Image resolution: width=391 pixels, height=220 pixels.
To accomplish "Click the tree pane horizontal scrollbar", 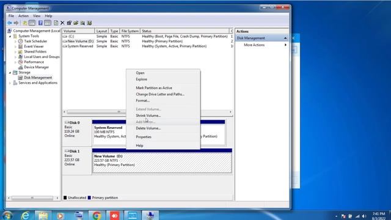I will click(x=33, y=198).
